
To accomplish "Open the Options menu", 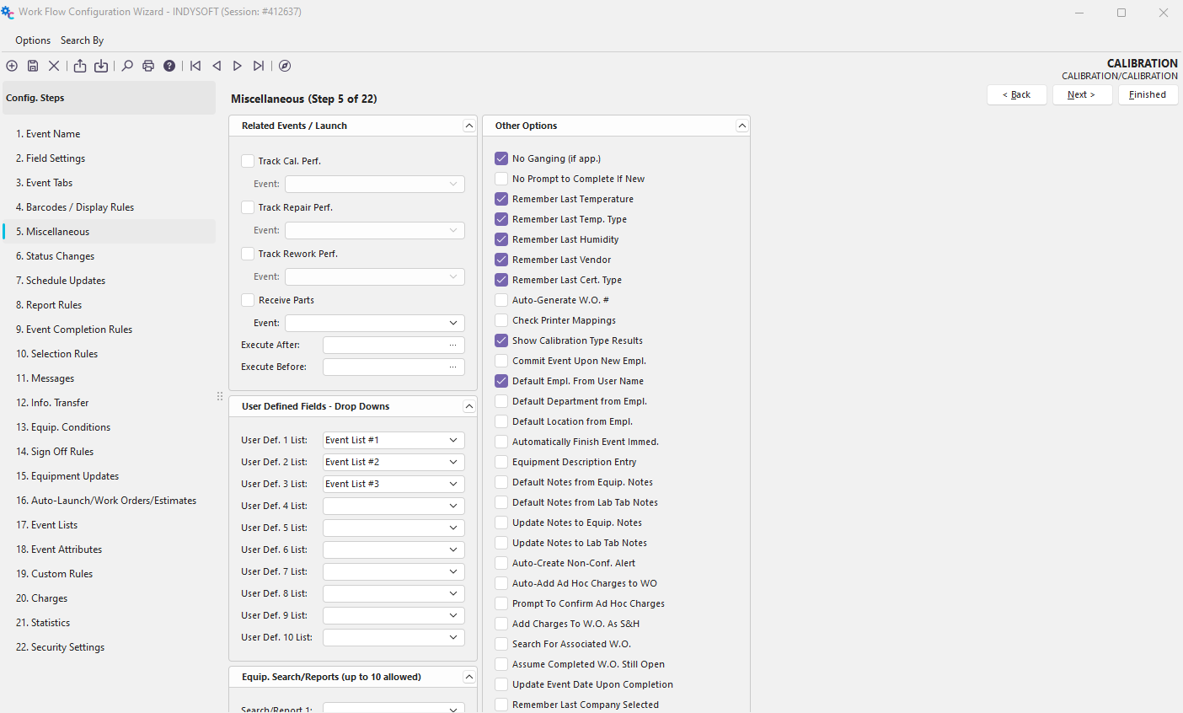I will click(x=33, y=40).
